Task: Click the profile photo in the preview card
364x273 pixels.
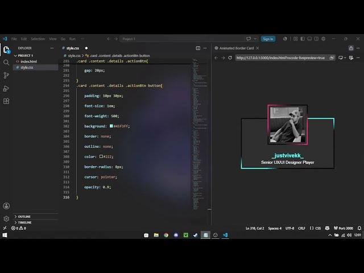Action: [x=287, y=125]
